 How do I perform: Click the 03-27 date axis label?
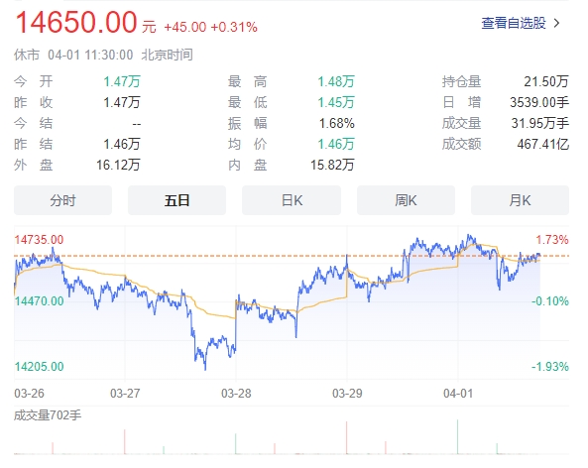(x=125, y=394)
